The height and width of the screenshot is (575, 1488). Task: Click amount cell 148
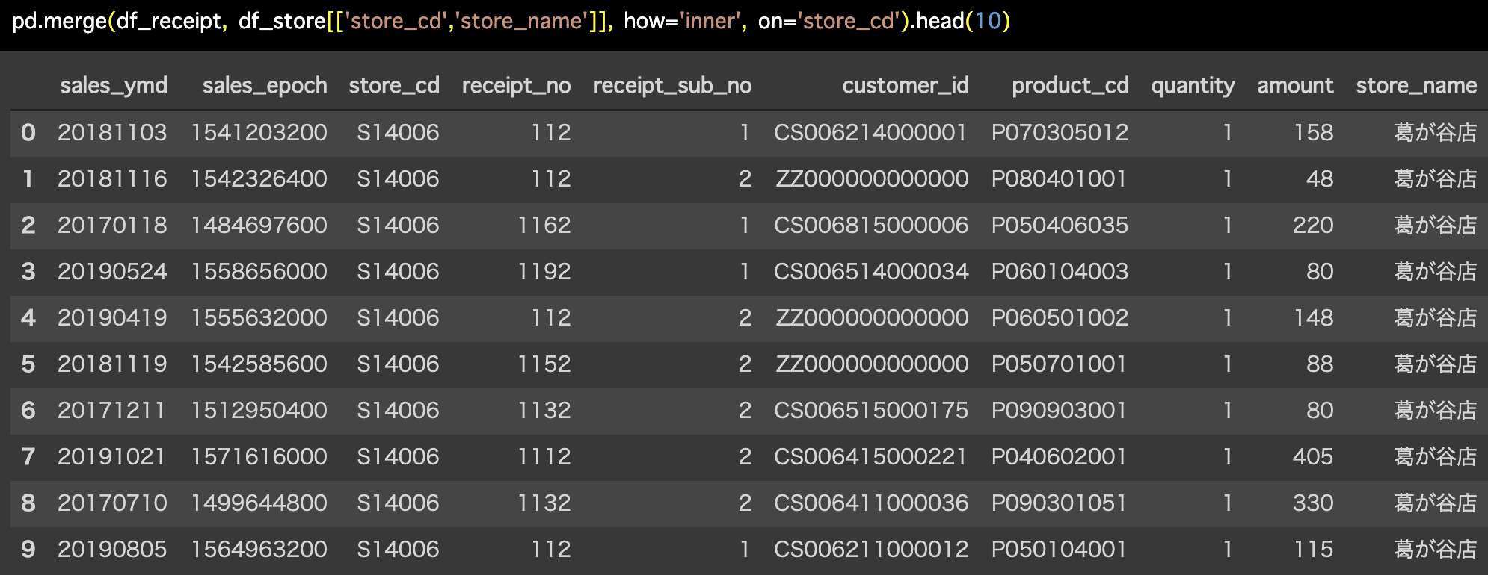click(1314, 318)
